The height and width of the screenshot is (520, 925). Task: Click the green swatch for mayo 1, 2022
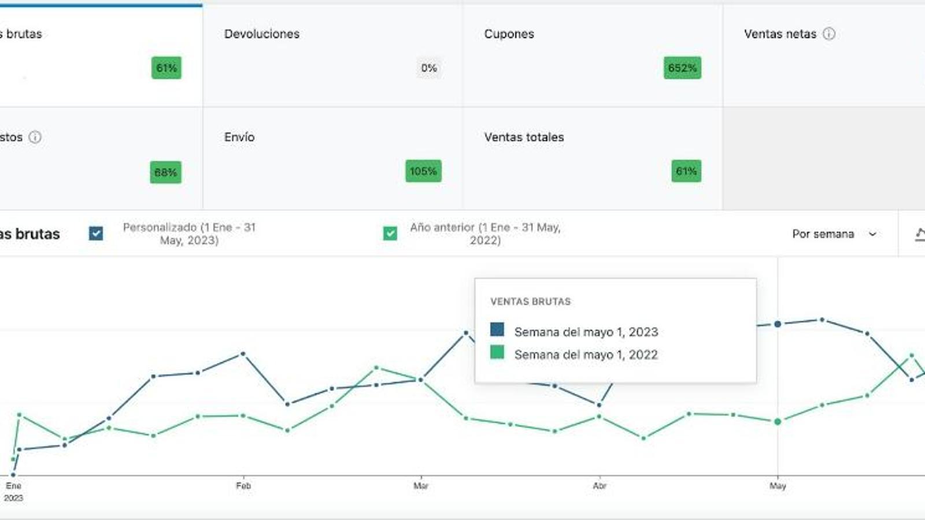[497, 352]
